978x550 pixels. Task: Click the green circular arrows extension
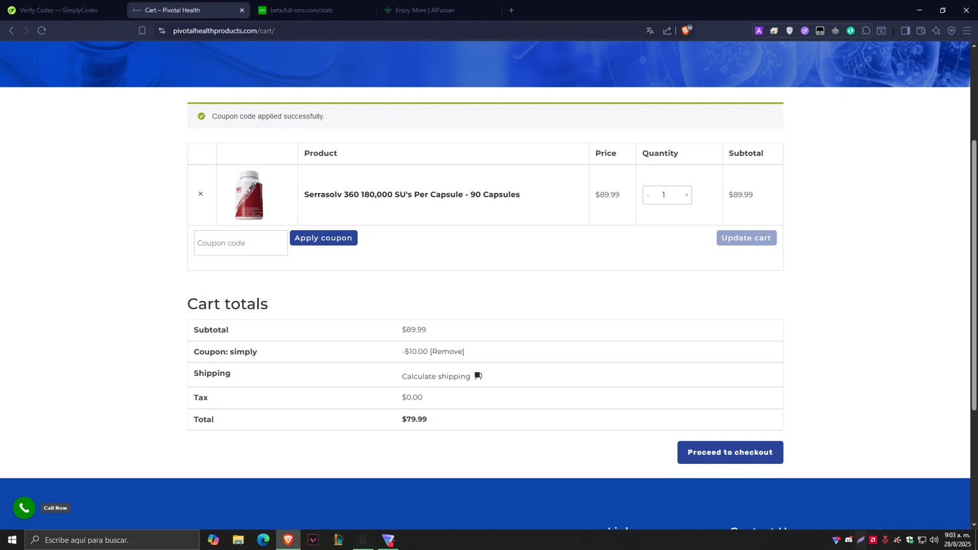click(x=851, y=31)
